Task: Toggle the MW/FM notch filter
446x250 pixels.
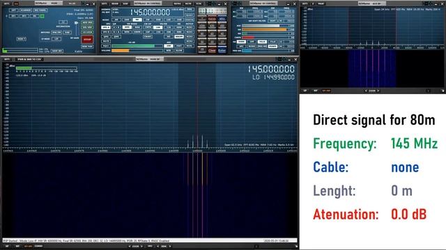Action: tap(56, 33)
